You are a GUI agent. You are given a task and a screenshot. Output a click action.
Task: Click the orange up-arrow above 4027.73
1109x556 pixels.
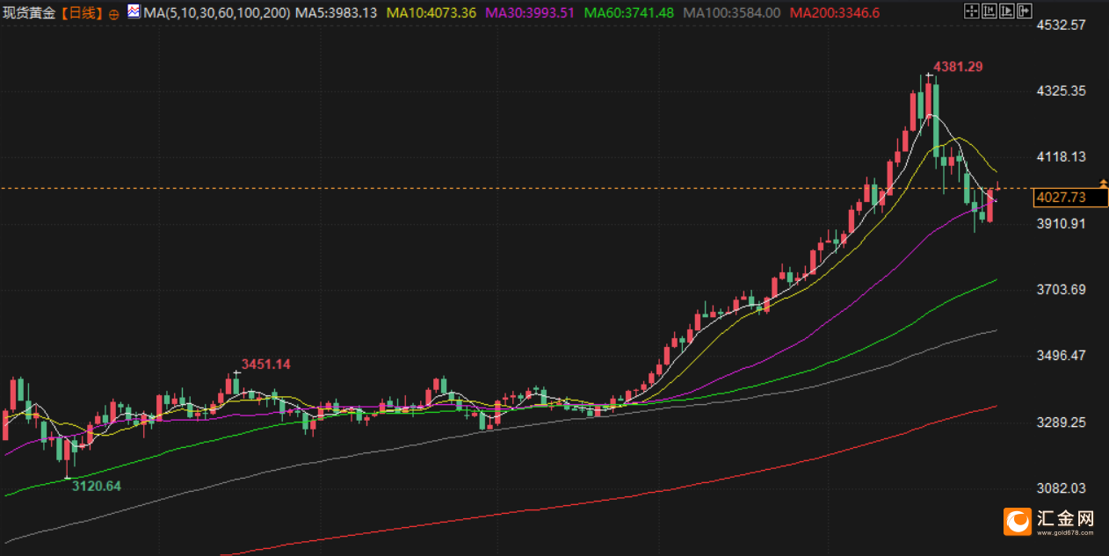[1103, 182]
